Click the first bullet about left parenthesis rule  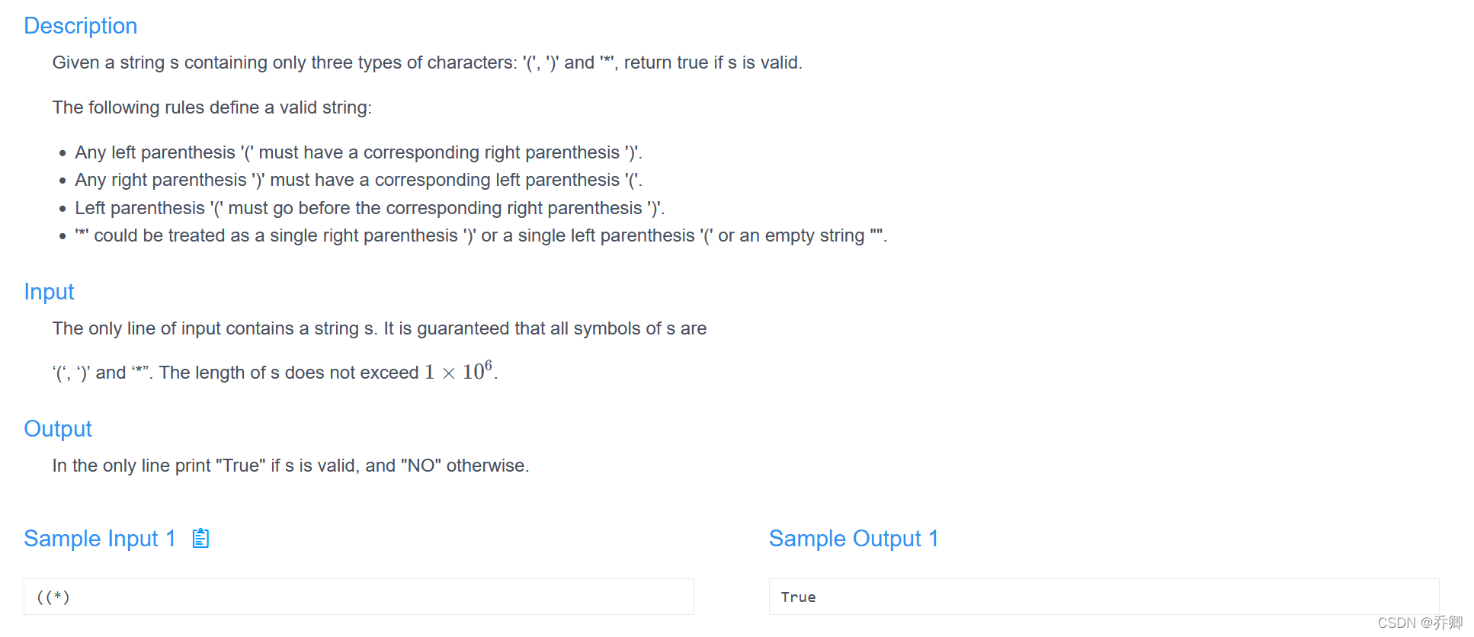pos(358,152)
